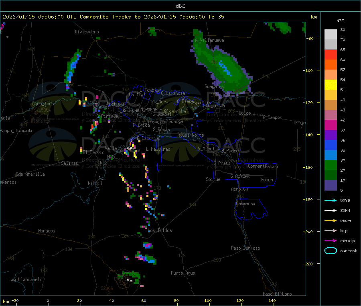Click the Carmensa map label

(245, 203)
